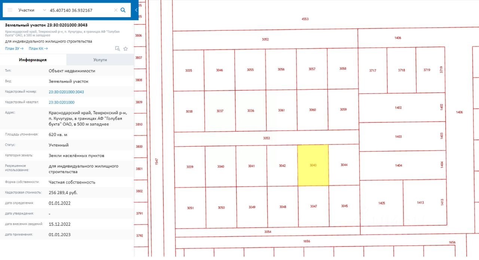Screen dimensions: 479x260
Task: Select road strip parcel 3053
Action: coord(266,138)
